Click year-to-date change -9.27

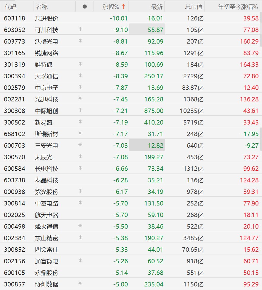click(x=251, y=146)
